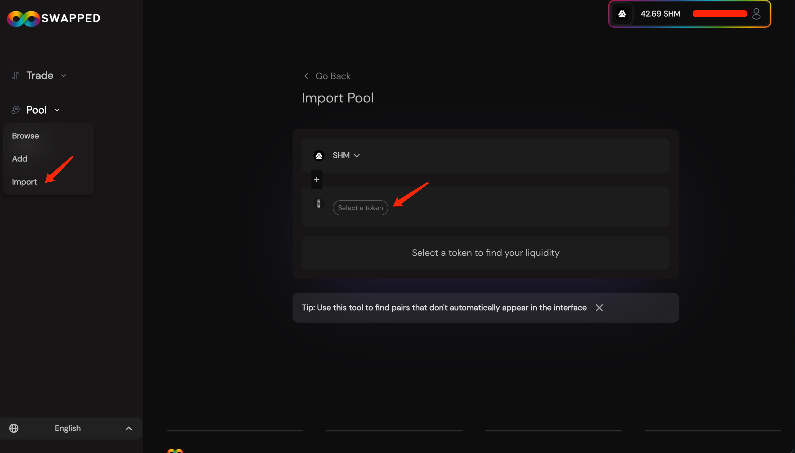The height and width of the screenshot is (453, 795).
Task: Click the Swapped infinity logo
Action: click(x=23, y=18)
